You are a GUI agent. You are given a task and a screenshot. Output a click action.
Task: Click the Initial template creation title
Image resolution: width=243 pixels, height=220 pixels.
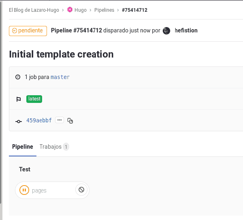pos(61,54)
